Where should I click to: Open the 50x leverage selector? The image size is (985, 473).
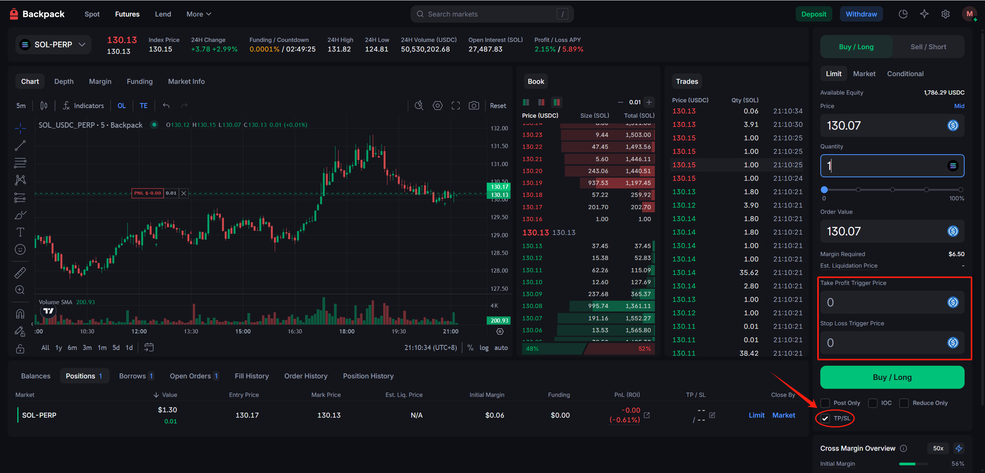click(938, 448)
